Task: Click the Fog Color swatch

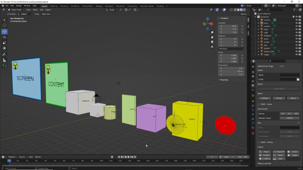Action: (290, 127)
